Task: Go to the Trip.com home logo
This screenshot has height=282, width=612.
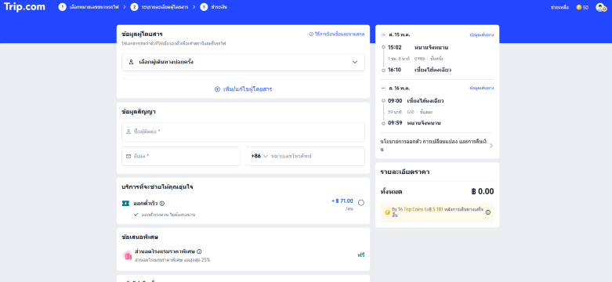Action: point(24,7)
